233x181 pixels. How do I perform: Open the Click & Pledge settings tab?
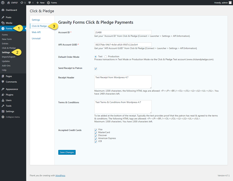[x=39, y=26]
